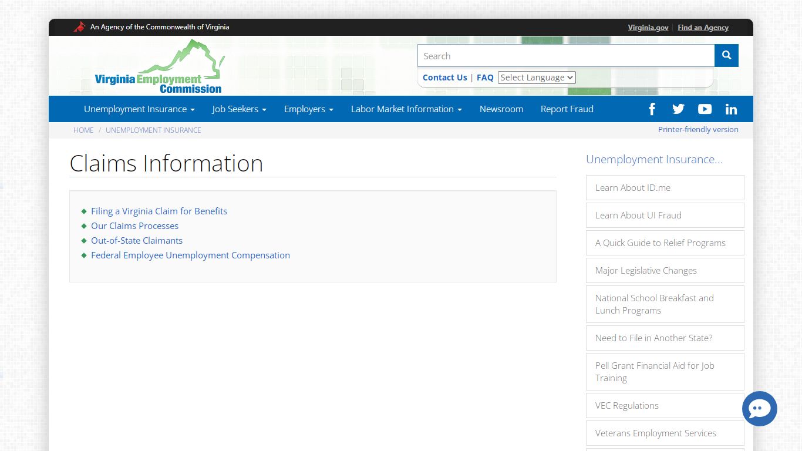Open the FAQ link
Image resolution: width=802 pixels, height=451 pixels.
coord(485,78)
